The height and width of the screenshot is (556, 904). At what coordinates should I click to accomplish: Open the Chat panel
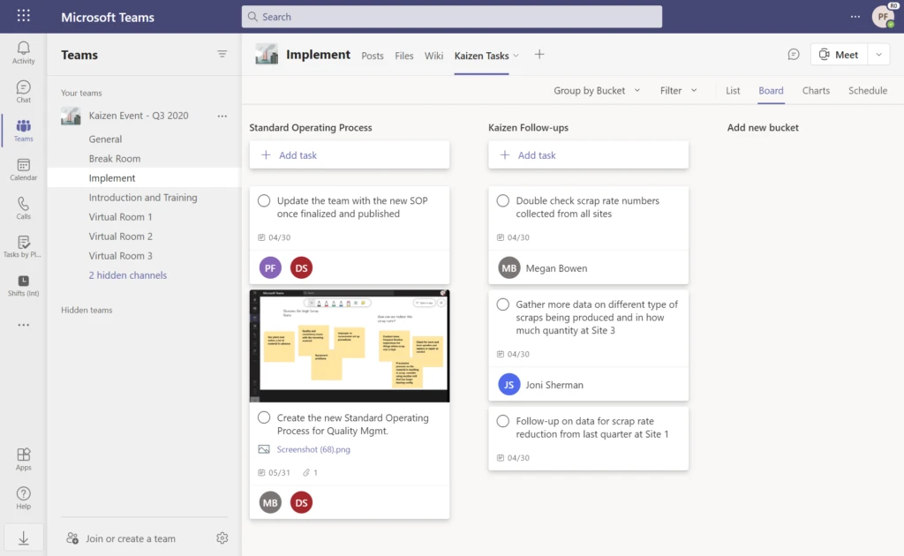(x=23, y=89)
